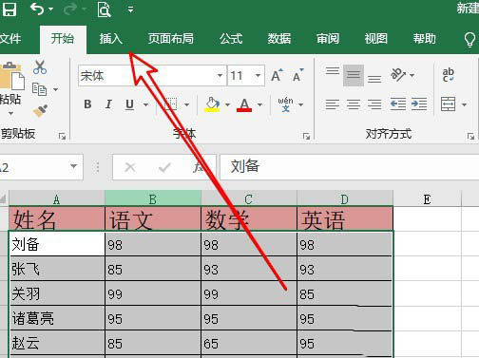
Task: Toggle the Middle Align button
Action: click(354, 75)
